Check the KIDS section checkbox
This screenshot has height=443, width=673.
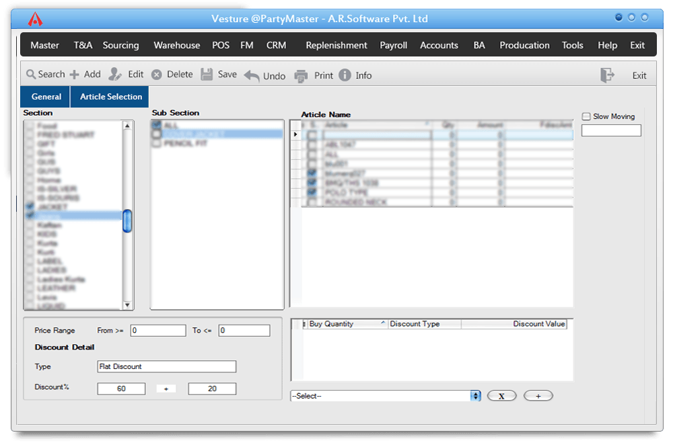click(x=30, y=234)
